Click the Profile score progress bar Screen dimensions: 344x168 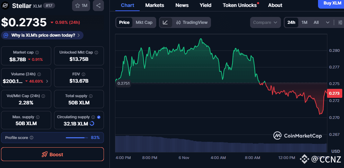click(x=77, y=138)
